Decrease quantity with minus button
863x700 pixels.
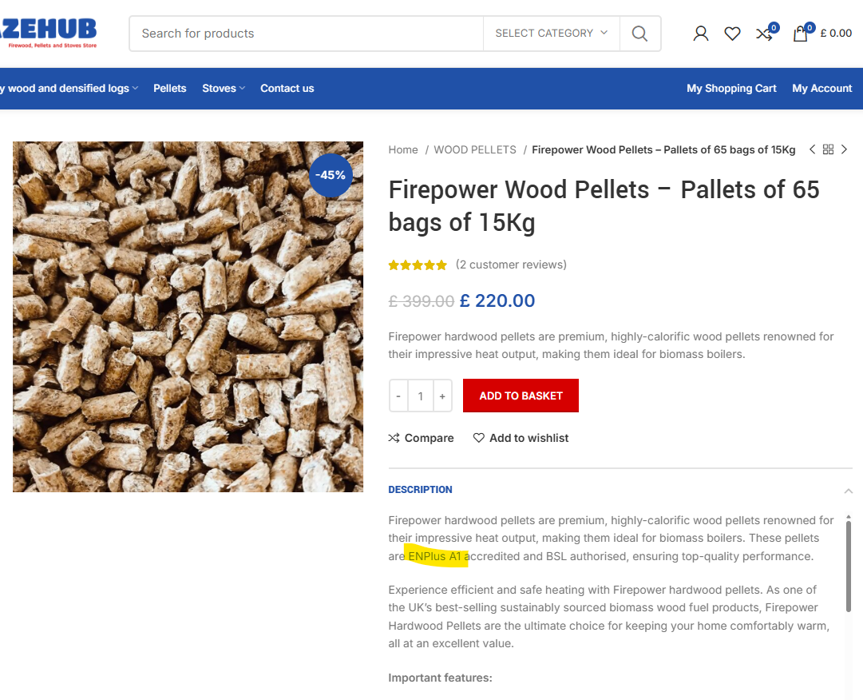tap(398, 396)
